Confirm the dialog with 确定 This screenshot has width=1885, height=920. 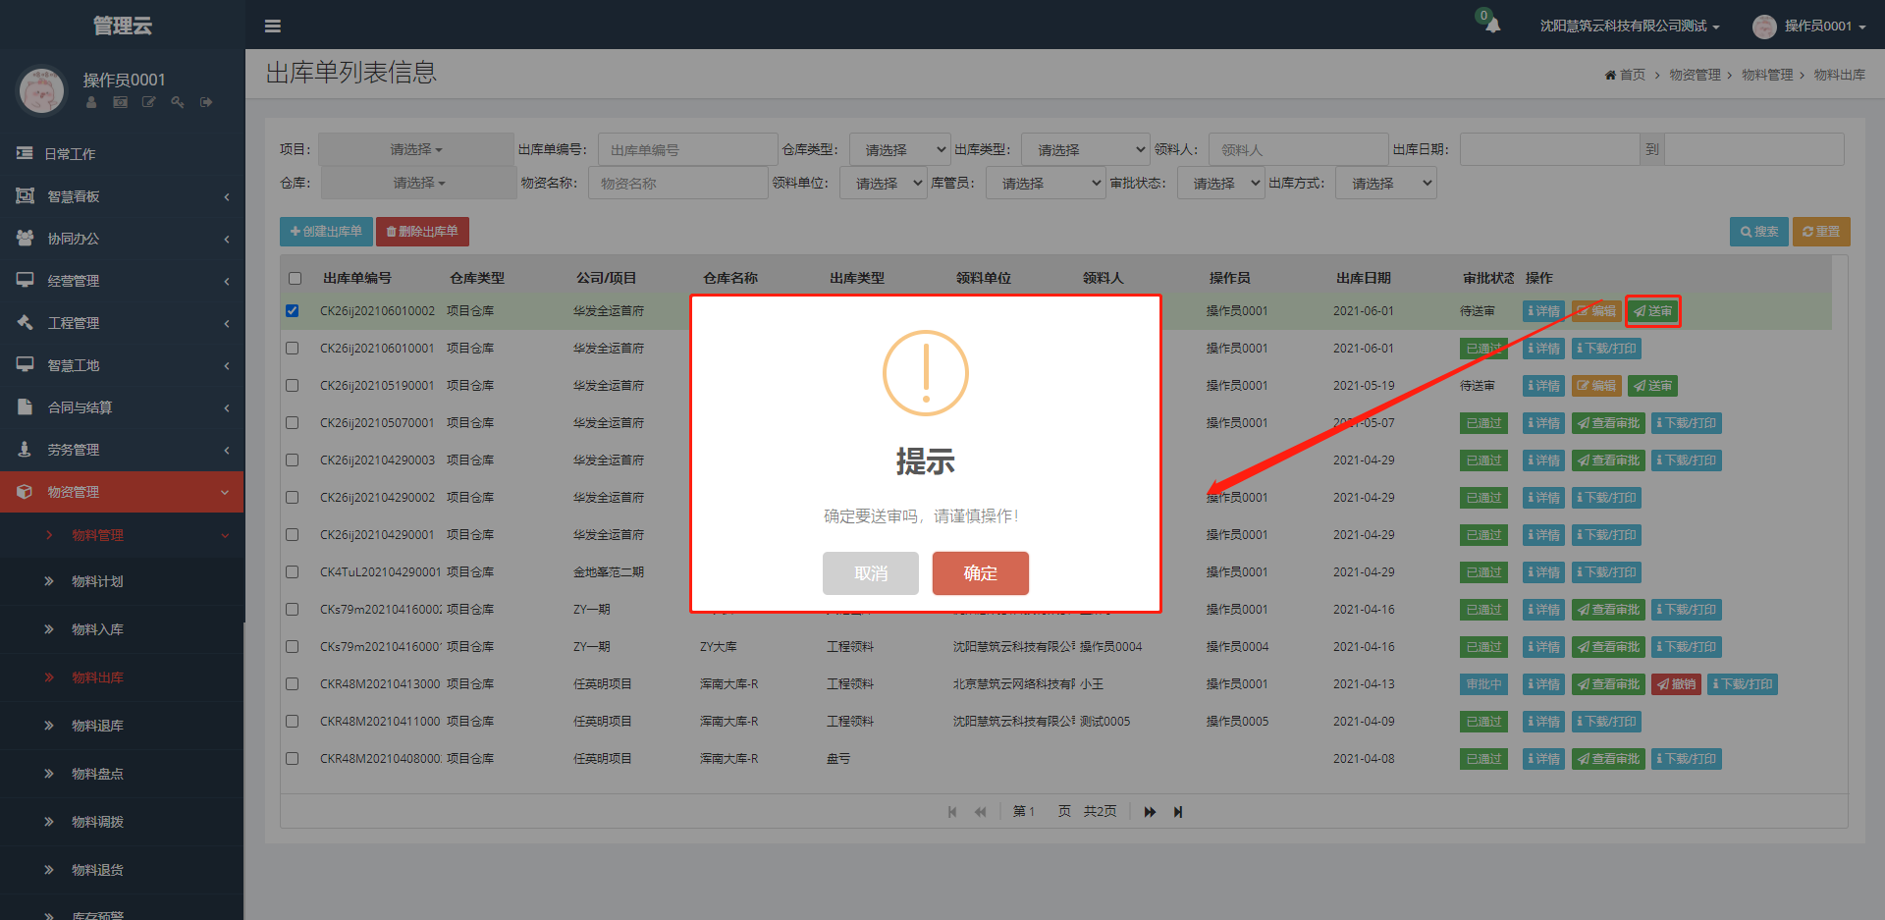point(980,573)
